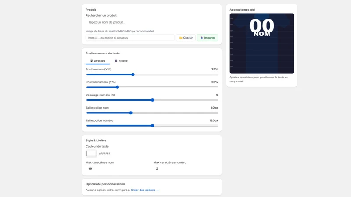Click the mobile phone icon
The width and height of the screenshot is (351, 197).
pos(116,61)
